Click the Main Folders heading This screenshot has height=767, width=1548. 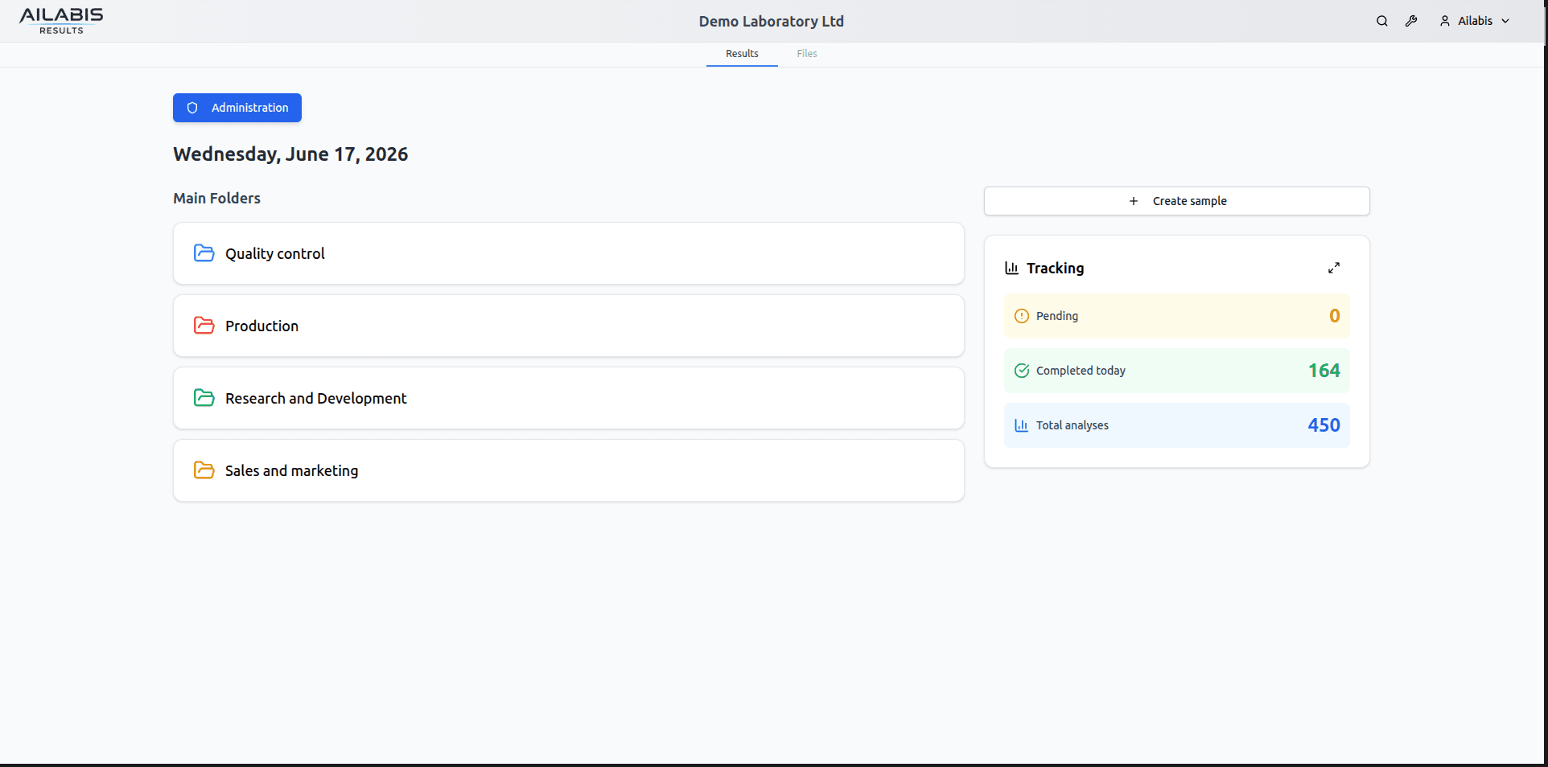(216, 199)
